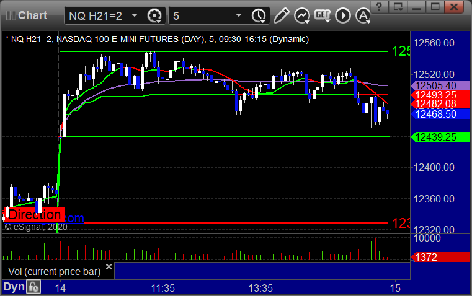Screen dimensions: 472x296
Task: Click the 10000 volume axis label
Action: point(427,238)
